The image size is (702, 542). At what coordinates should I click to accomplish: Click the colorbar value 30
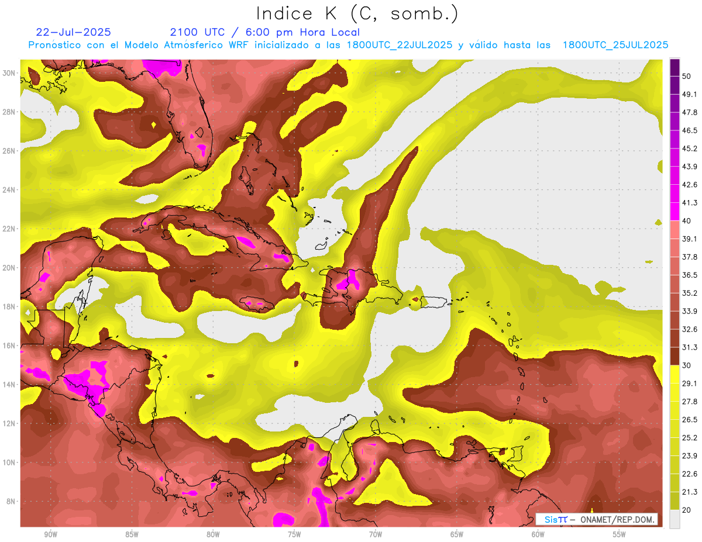pyautogui.click(x=687, y=365)
